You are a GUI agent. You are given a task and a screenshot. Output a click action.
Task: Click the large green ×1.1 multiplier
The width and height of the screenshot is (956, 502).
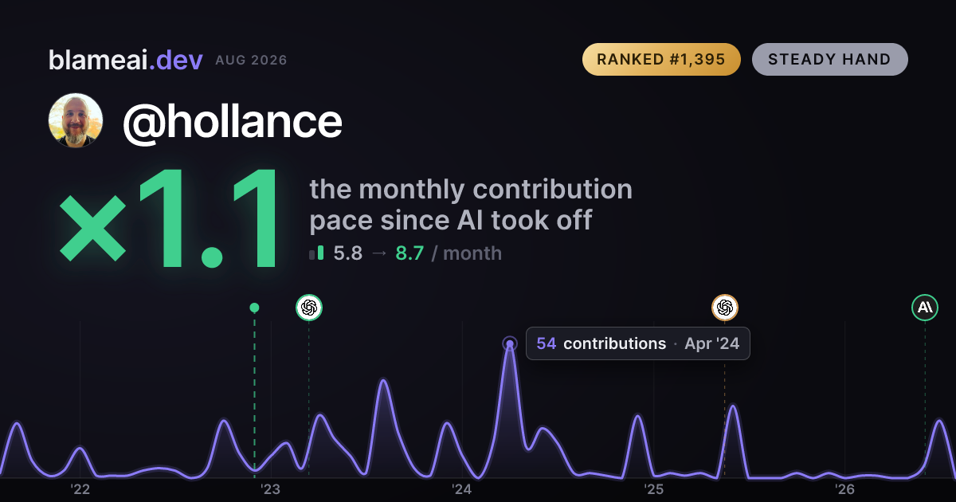click(x=171, y=222)
